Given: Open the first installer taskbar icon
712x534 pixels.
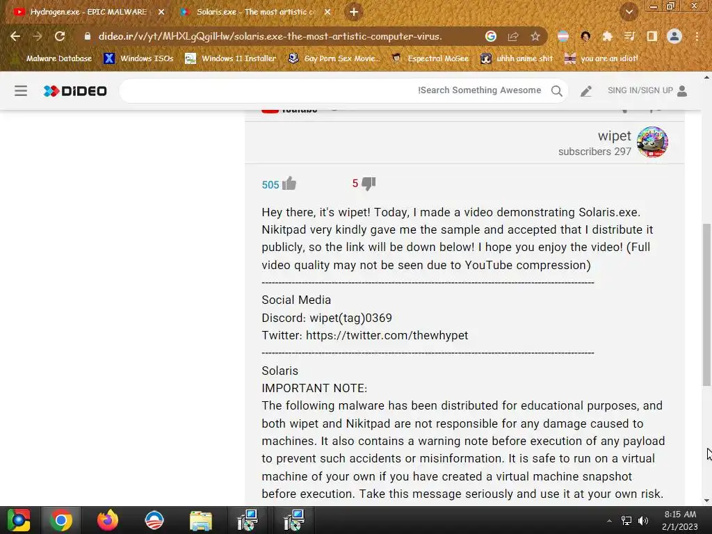Looking at the screenshot, I should [248, 520].
